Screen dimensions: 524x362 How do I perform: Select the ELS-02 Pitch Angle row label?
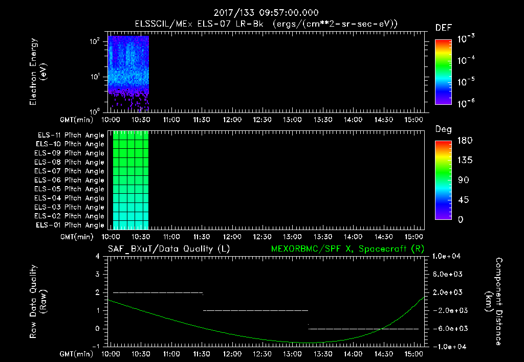(70, 216)
